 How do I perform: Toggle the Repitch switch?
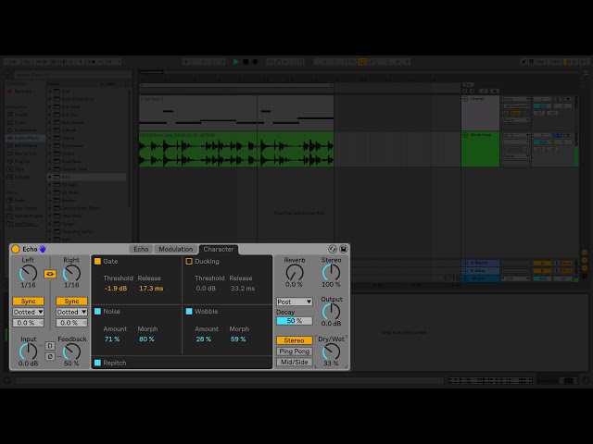point(97,363)
